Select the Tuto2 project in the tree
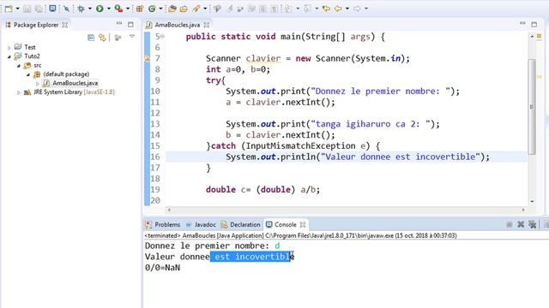The height and width of the screenshot is (308, 549). click(x=32, y=56)
